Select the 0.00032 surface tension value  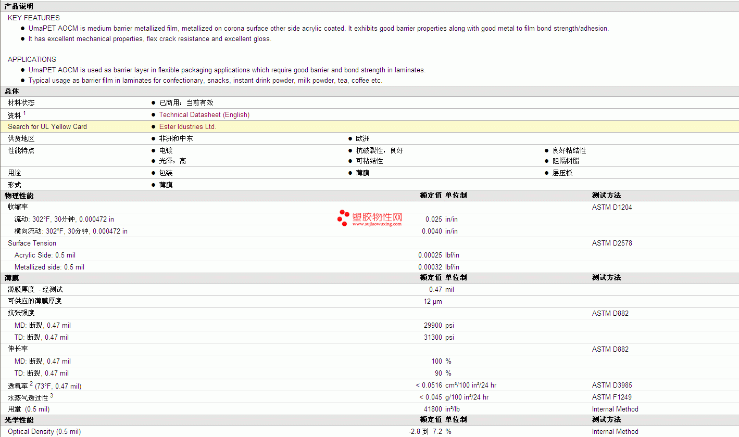pyautogui.click(x=430, y=267)
